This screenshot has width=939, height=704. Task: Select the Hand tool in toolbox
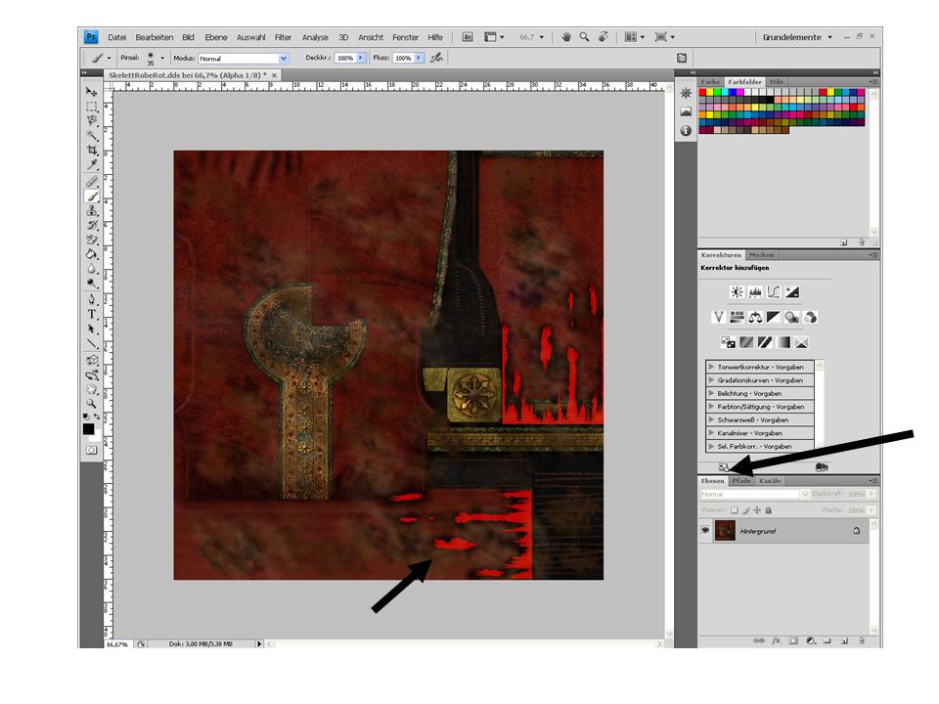91,389
